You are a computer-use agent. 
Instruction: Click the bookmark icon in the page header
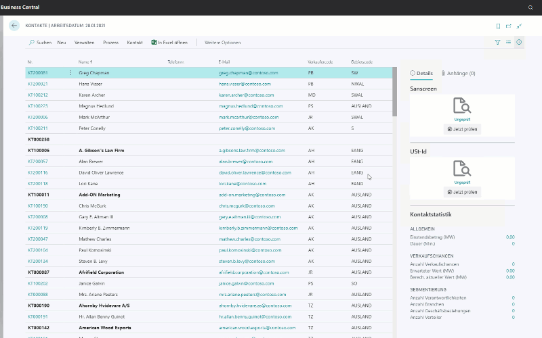pos(498,26)
